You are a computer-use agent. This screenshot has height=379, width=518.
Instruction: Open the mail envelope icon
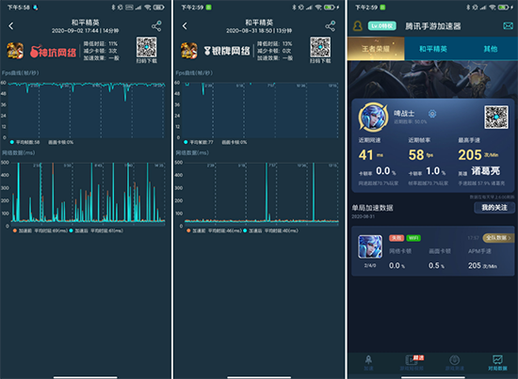[508, 25]
